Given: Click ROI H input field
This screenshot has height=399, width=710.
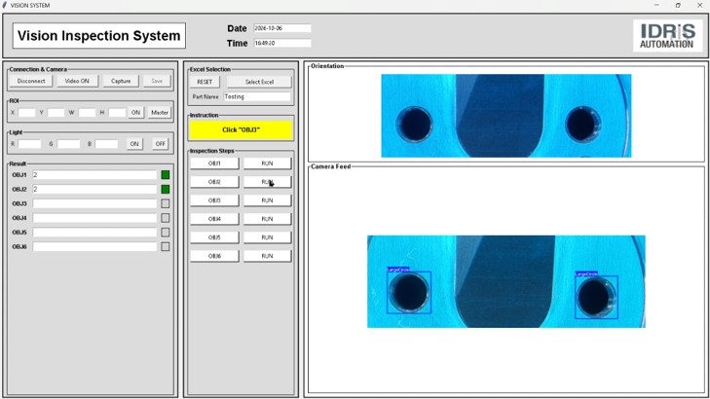Looking at the screenshot, I should pyautogui.click(x=117, y=112).
